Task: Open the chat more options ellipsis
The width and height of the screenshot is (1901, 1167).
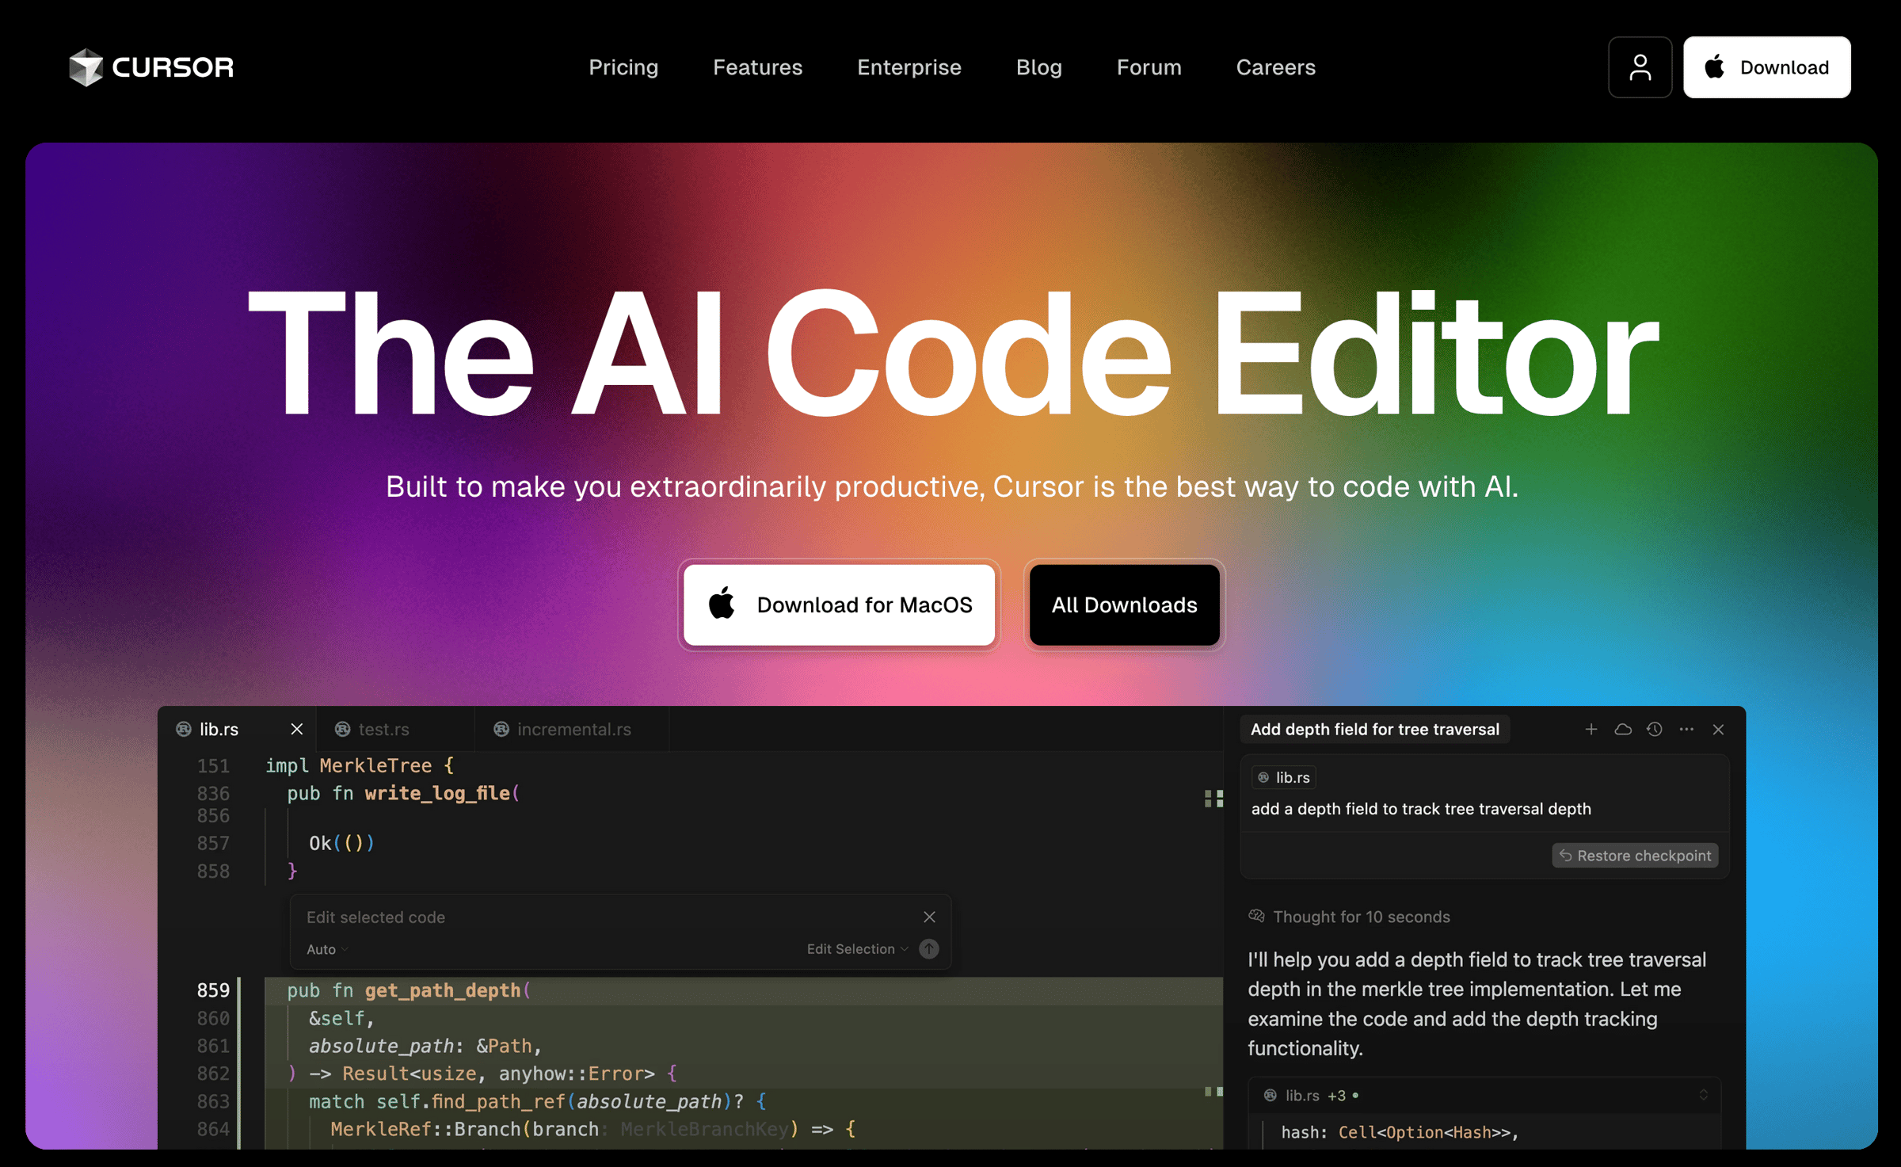Action: pyautogui.click(x=1686, y=729)
